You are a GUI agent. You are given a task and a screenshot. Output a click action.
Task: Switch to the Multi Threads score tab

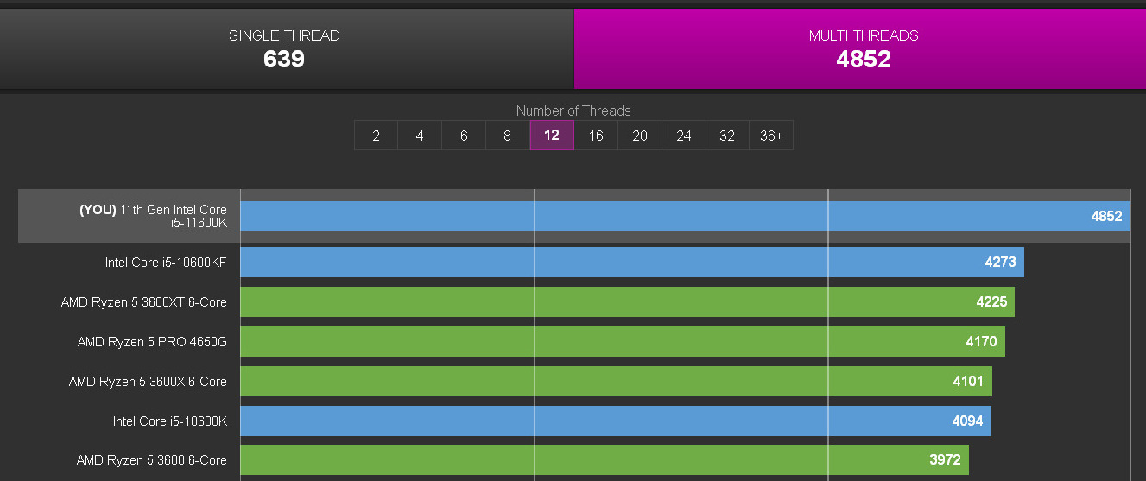860,48
